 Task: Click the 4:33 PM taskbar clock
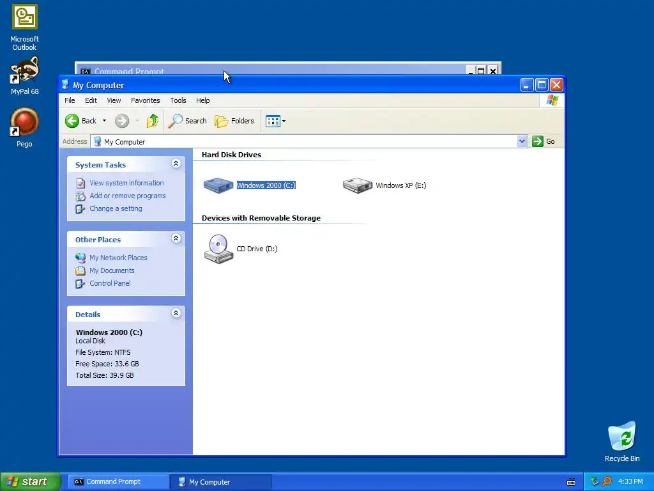point(630,482)
